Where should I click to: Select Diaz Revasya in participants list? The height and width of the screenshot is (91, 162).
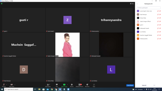click(149, 15)
